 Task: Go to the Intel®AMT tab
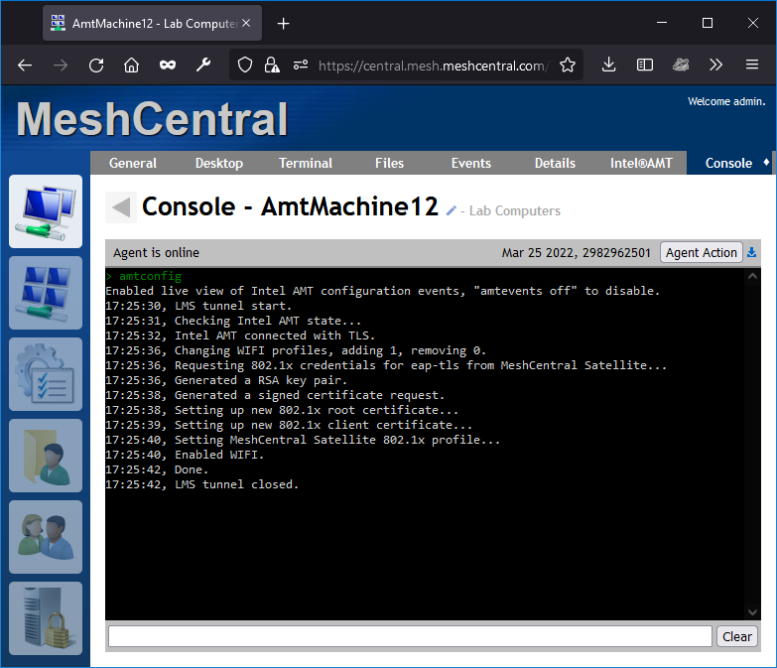tap(641, 163)
